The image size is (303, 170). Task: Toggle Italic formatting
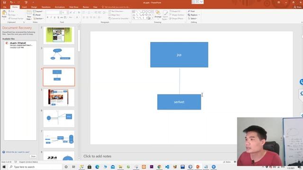point(51,17)
